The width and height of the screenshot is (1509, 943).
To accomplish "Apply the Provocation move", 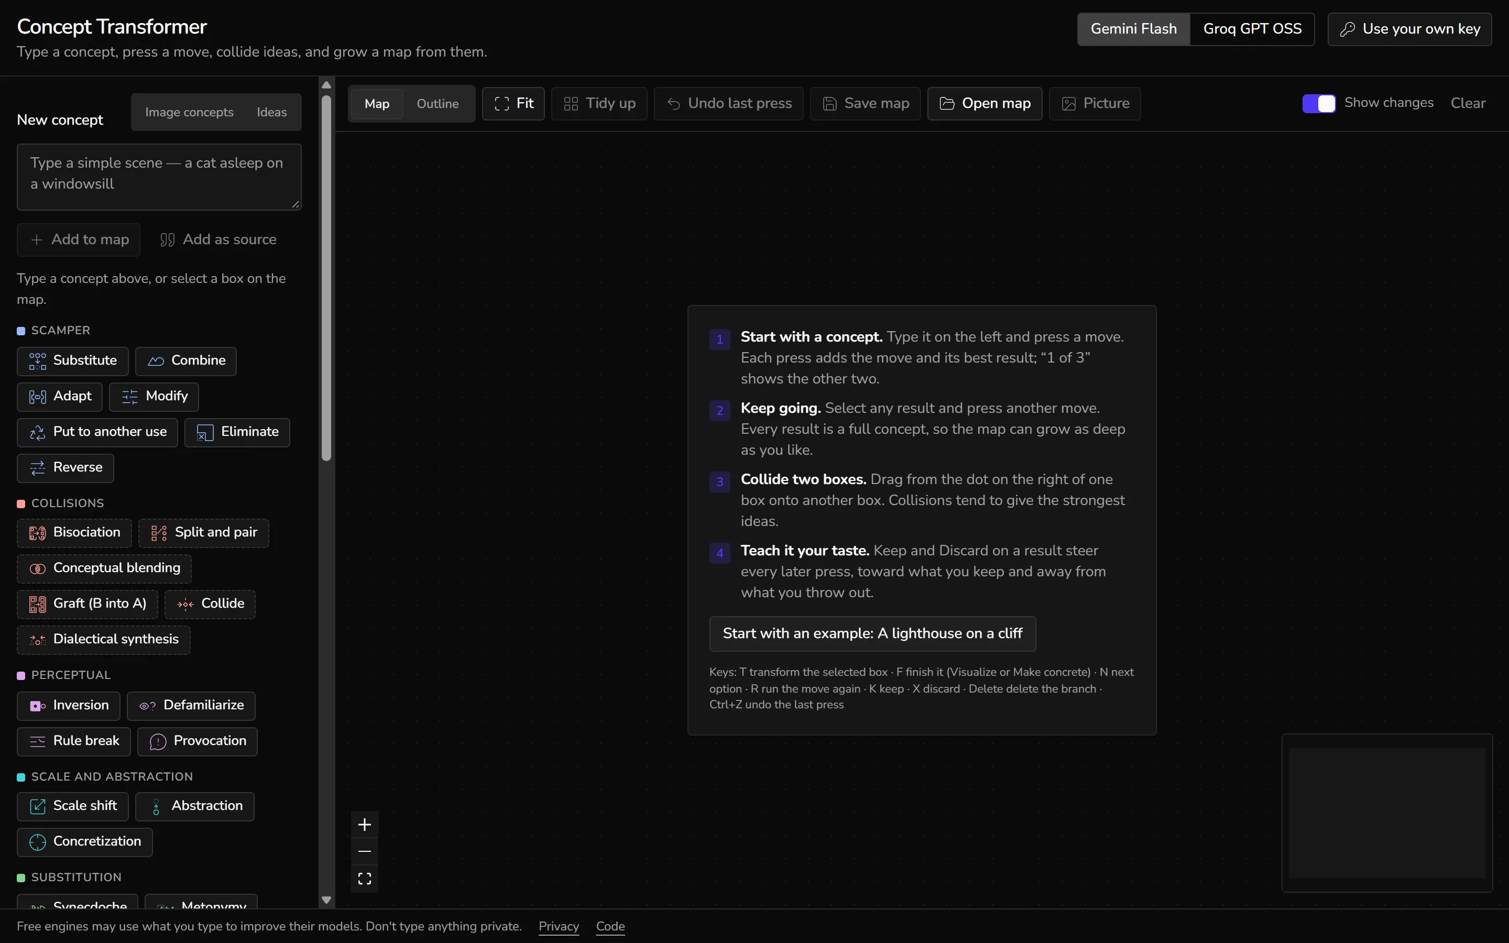I will click(198, 741).
